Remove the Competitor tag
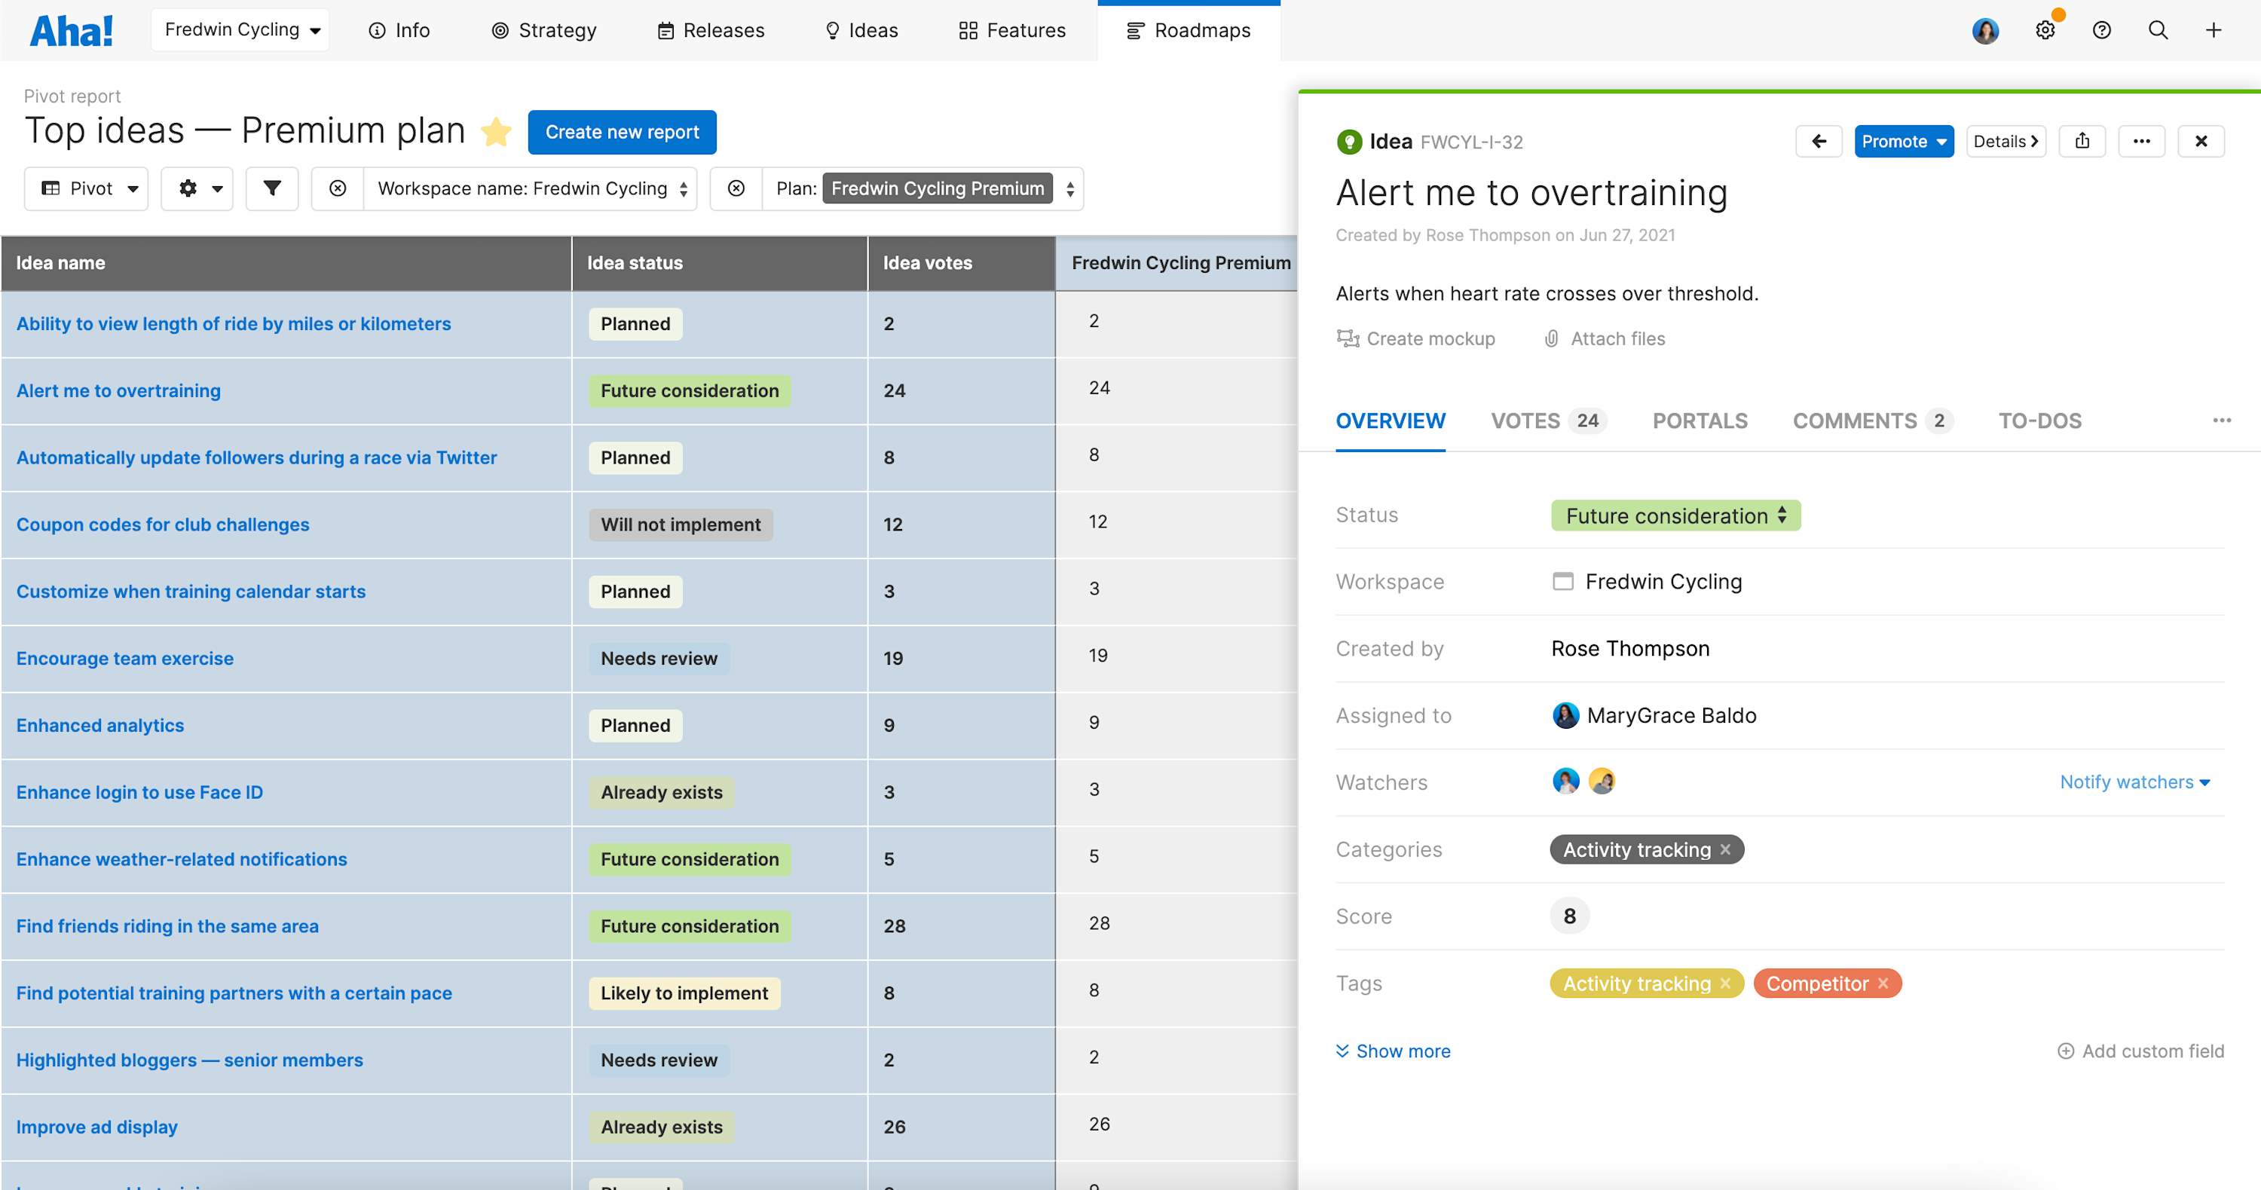Screen dimensions: 2261x1190 coord(1883,983)
